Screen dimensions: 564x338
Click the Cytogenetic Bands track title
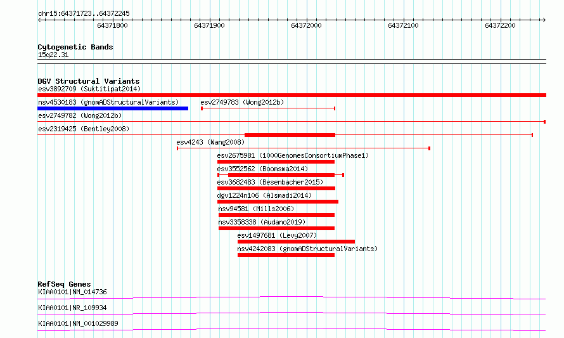[75, 47]
